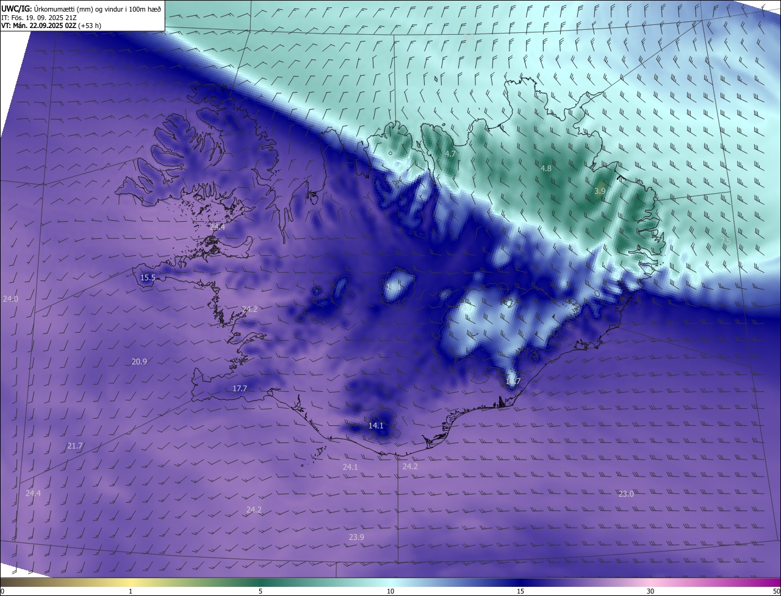Select the valid time "VT: Mán. 22.09.2025 02Z (+53 h)"
The height and width of the screenshot is (596, 781).
(x=51, y=26)
